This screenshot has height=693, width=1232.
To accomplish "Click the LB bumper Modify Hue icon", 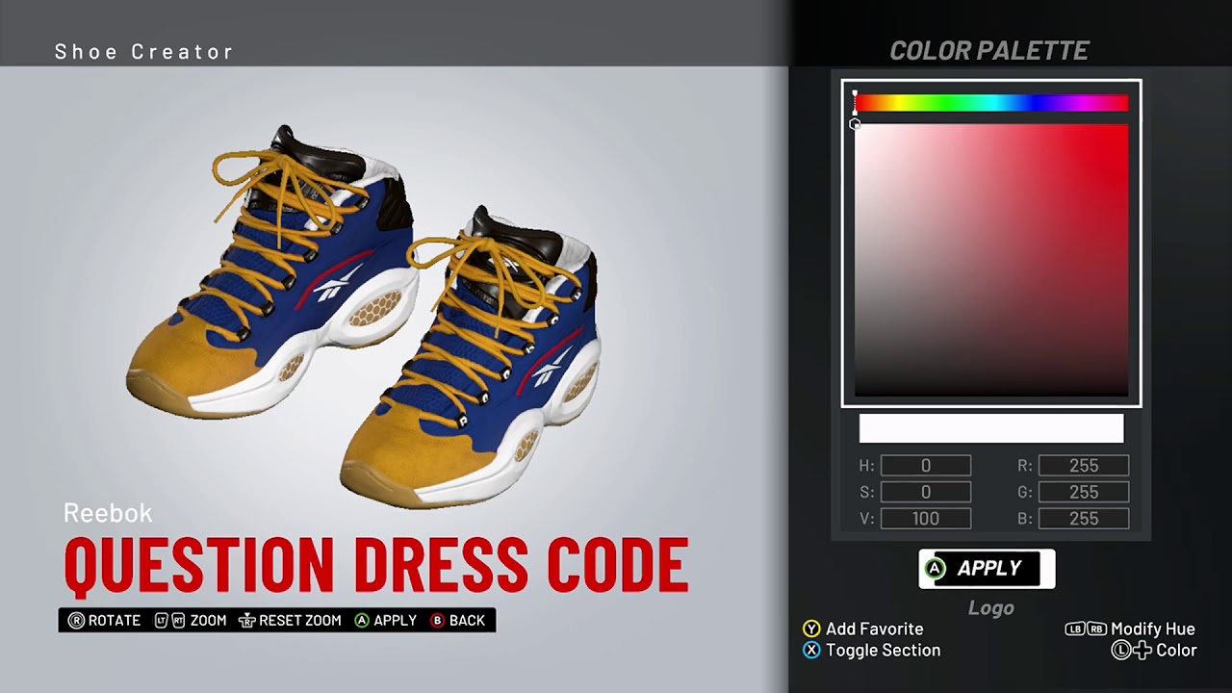I will [x=1075, y=629].
